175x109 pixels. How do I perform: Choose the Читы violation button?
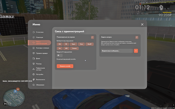pyautogui.click(x=81, y=44)
